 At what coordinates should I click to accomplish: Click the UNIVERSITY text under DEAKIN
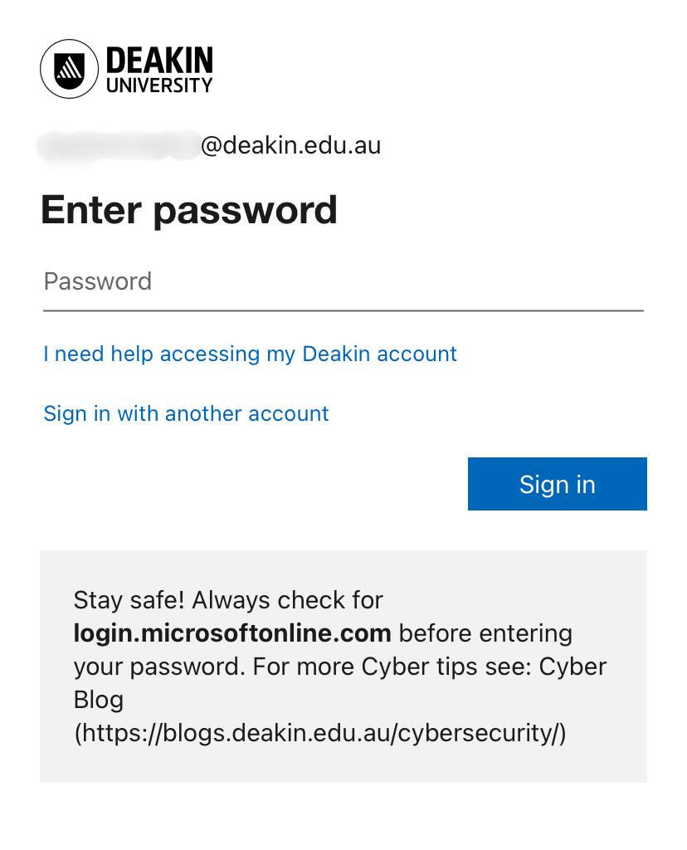[x=159, y=85]
